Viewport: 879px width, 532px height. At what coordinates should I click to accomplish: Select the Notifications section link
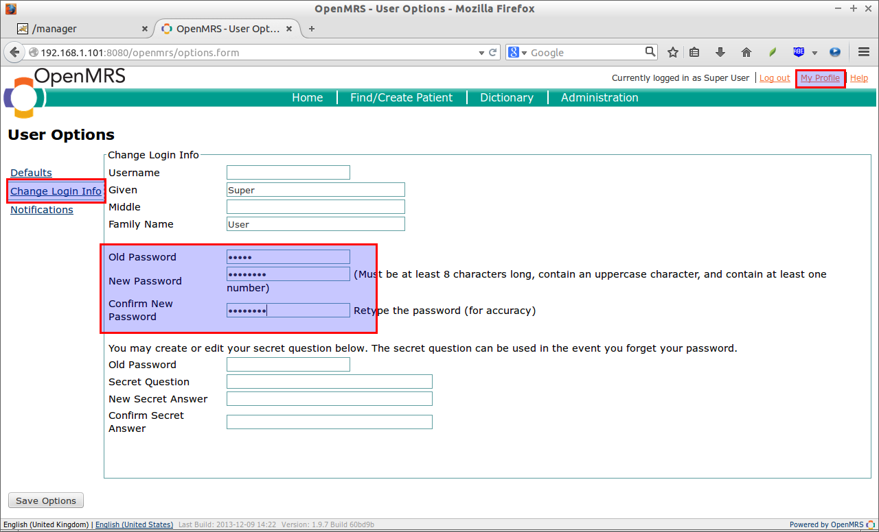(x=42, y=210)
